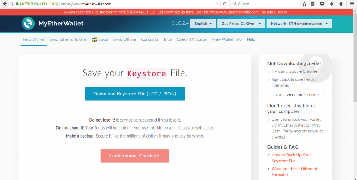This screenshot has width=357, height=180.
Task: Open the Contracts tab
Action: point(150,39)
